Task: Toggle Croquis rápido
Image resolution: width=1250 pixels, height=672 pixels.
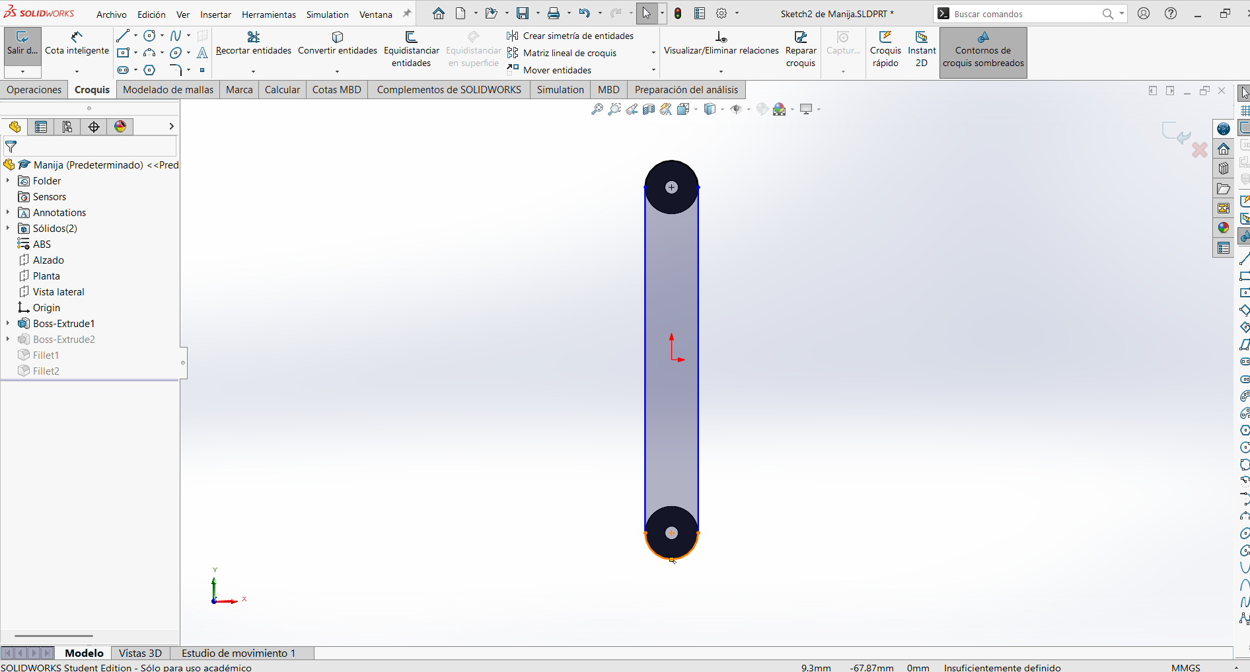Action: click(x=885, y=50)
